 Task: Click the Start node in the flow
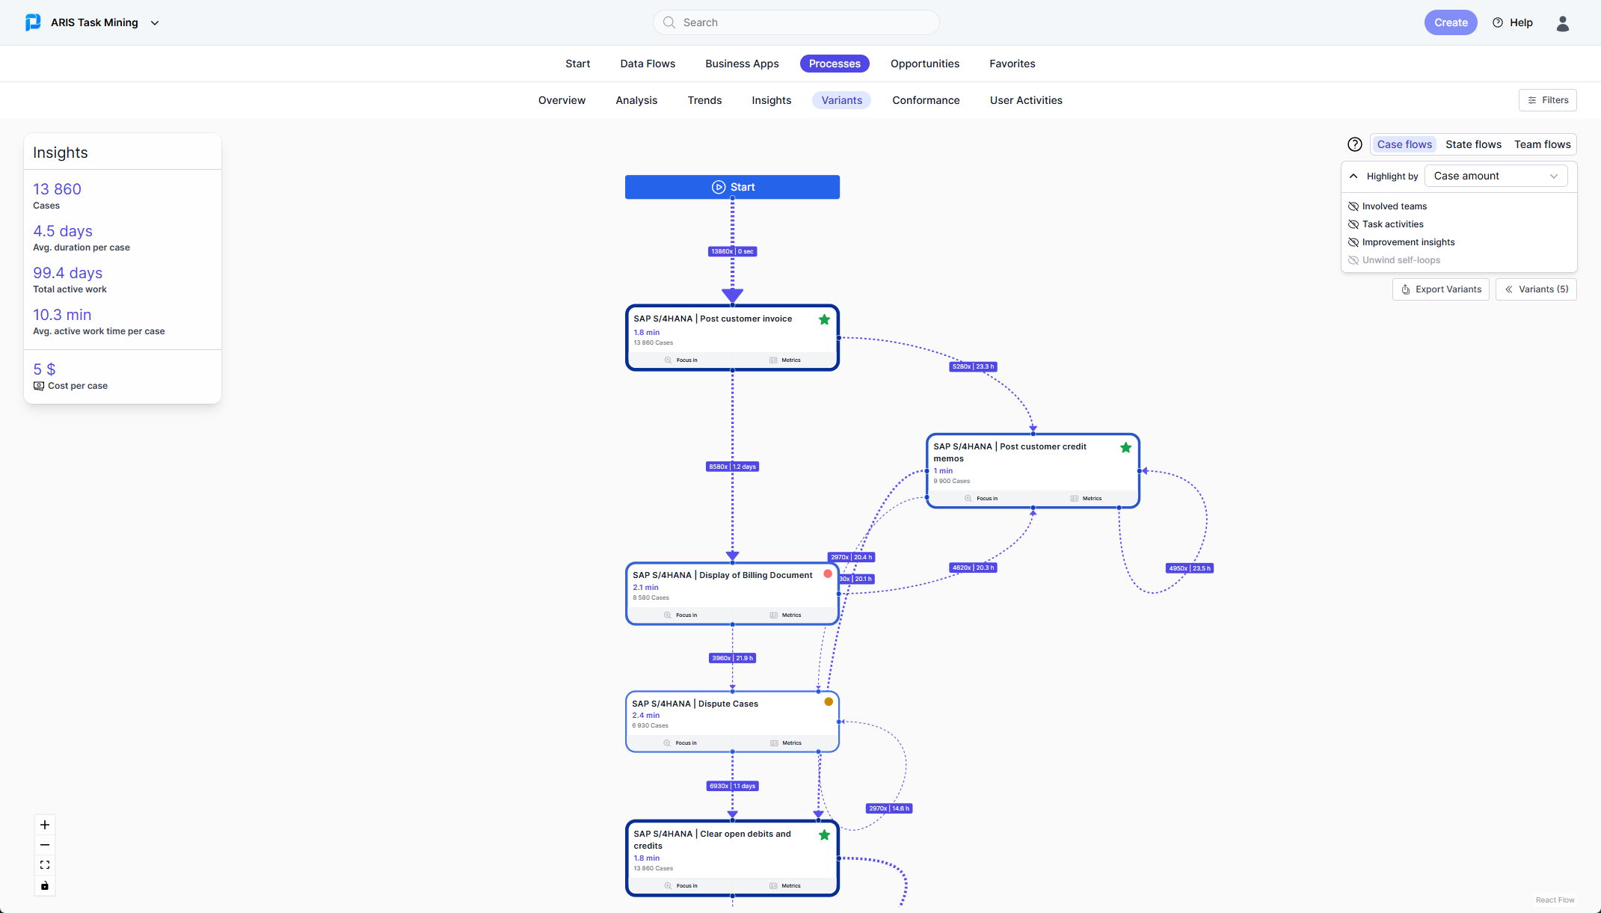coord(732,187)
